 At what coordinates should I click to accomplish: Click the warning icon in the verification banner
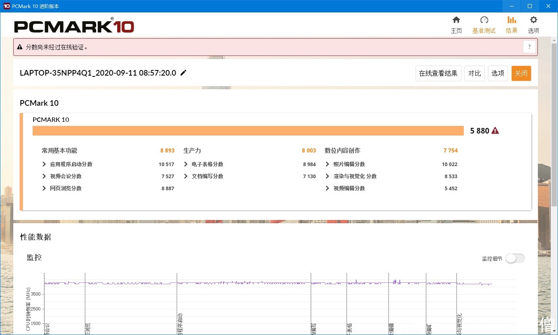[x=20, y=47]
